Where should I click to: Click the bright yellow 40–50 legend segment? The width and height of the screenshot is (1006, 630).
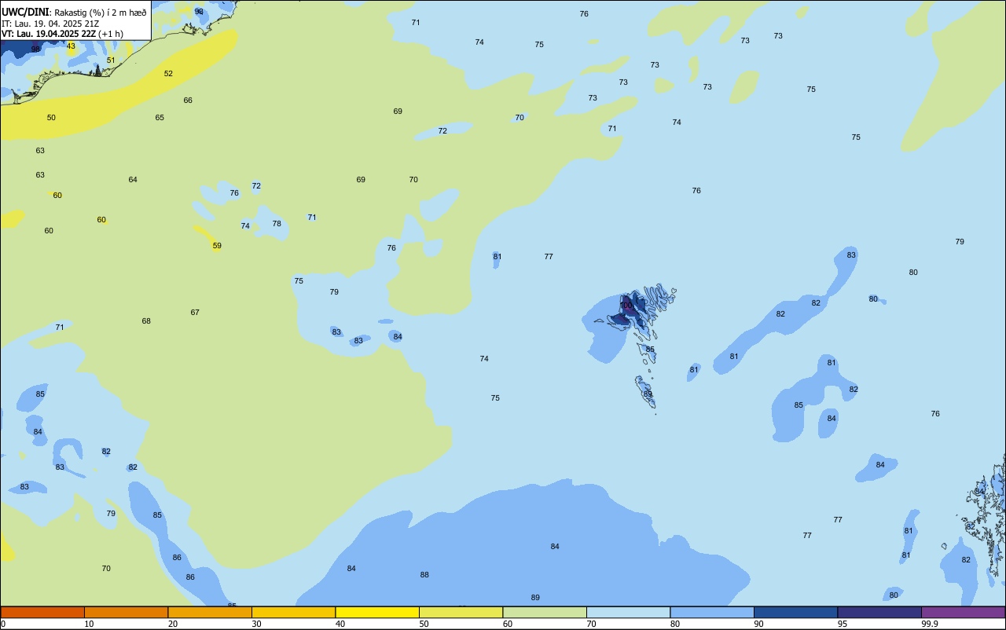click(377, 612)
